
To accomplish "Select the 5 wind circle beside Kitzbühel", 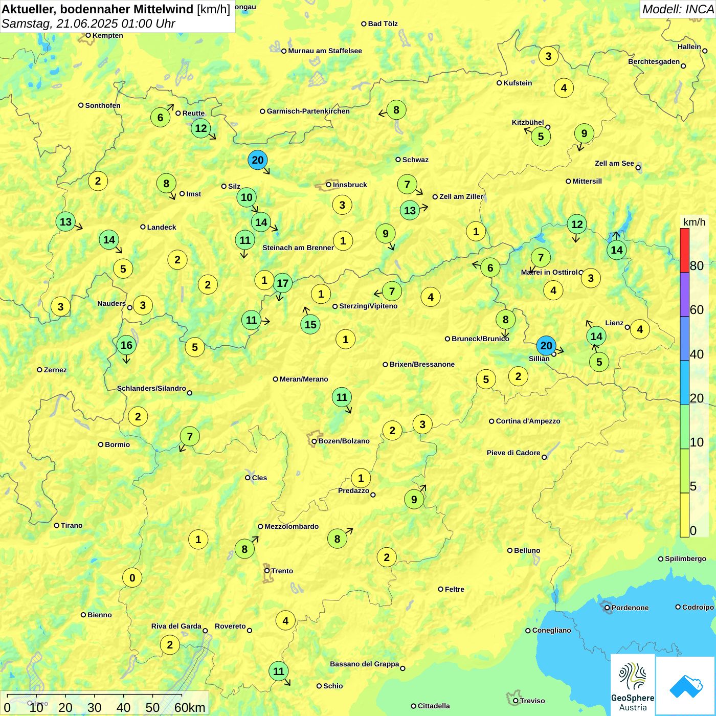I will click(x=541, y=137).
